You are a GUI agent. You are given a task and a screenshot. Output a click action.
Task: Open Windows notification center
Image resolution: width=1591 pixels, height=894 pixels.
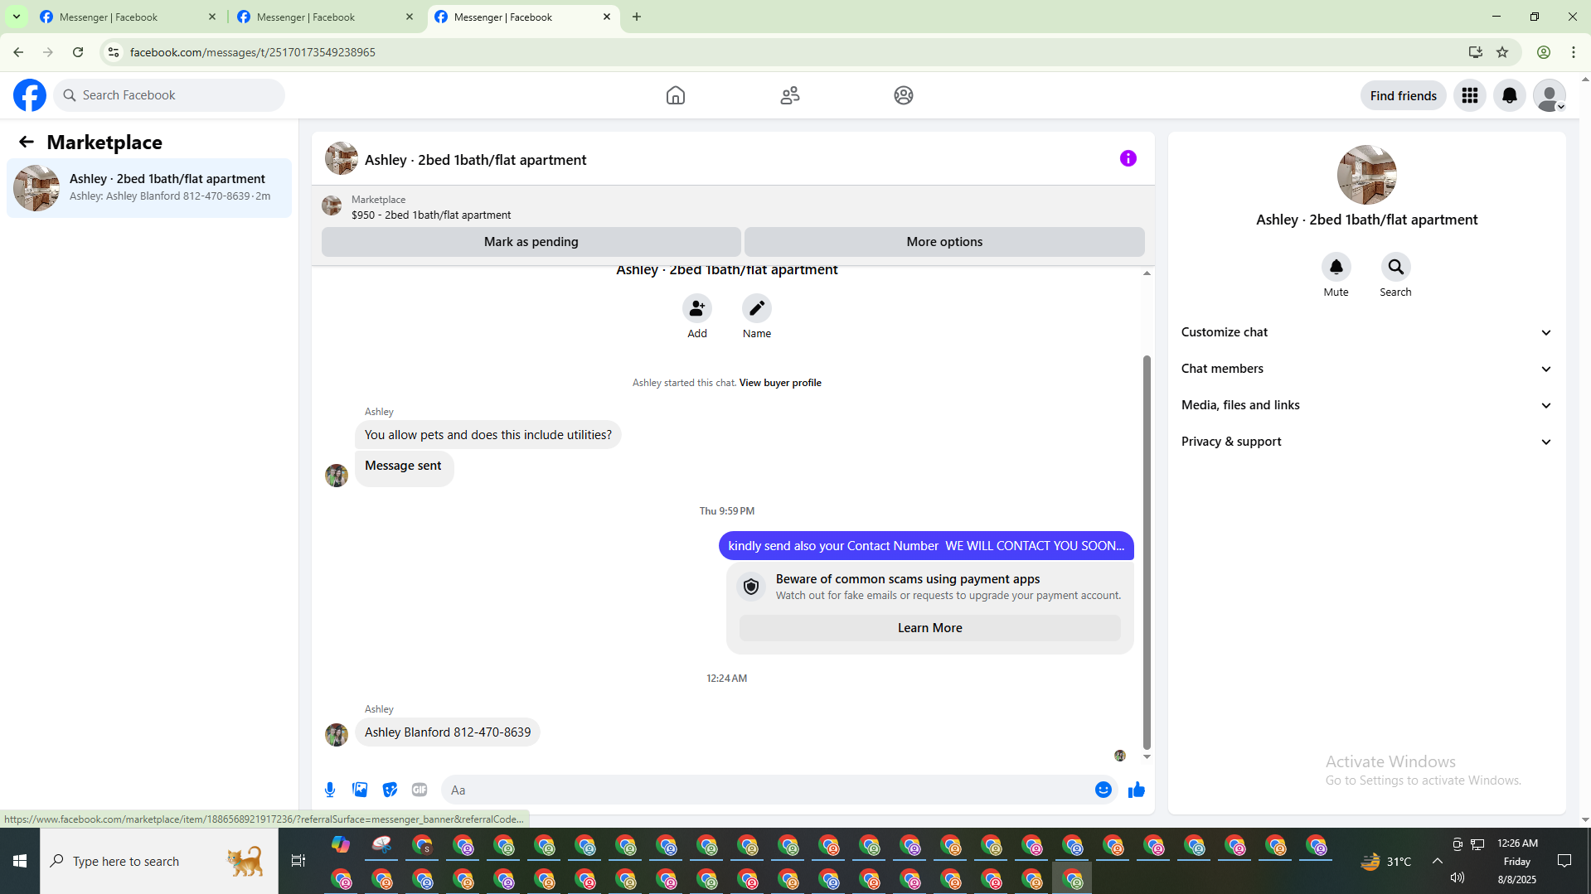1564,861
